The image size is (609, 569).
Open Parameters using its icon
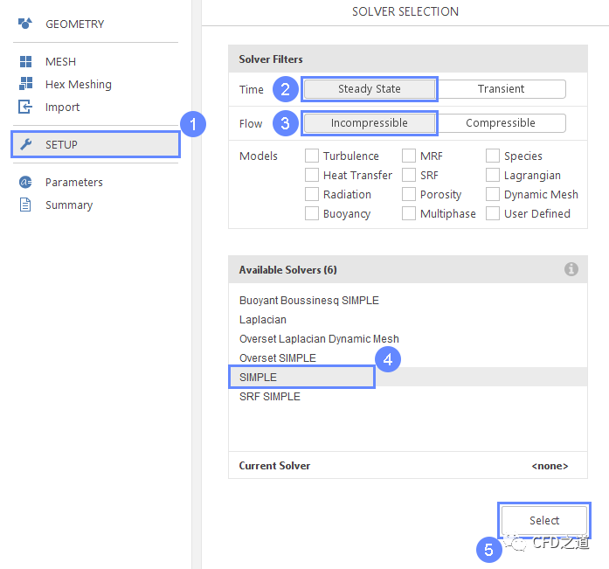25,183
